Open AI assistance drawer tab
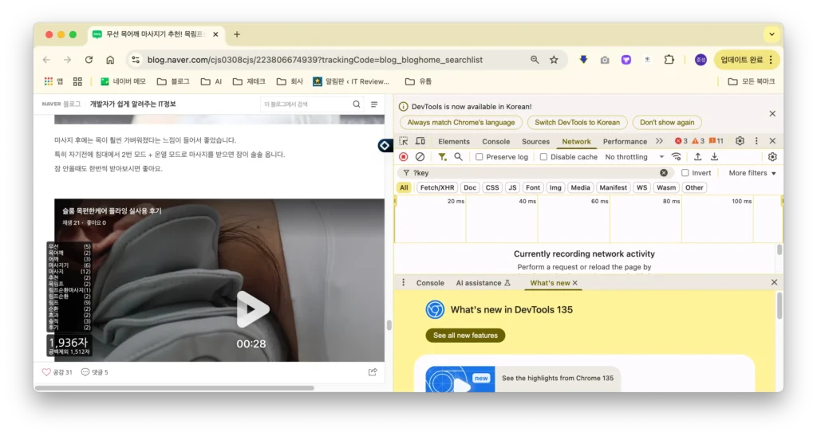This screenshot has width=817, height=436. click(x=483, y=283)
